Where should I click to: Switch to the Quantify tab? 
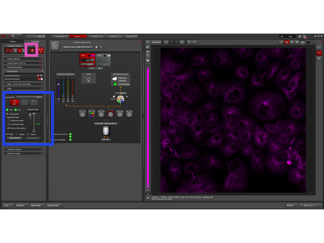click(113, 36)
